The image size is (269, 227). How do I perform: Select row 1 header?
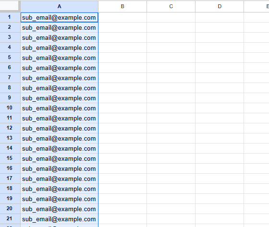click(x=10, y=17)
